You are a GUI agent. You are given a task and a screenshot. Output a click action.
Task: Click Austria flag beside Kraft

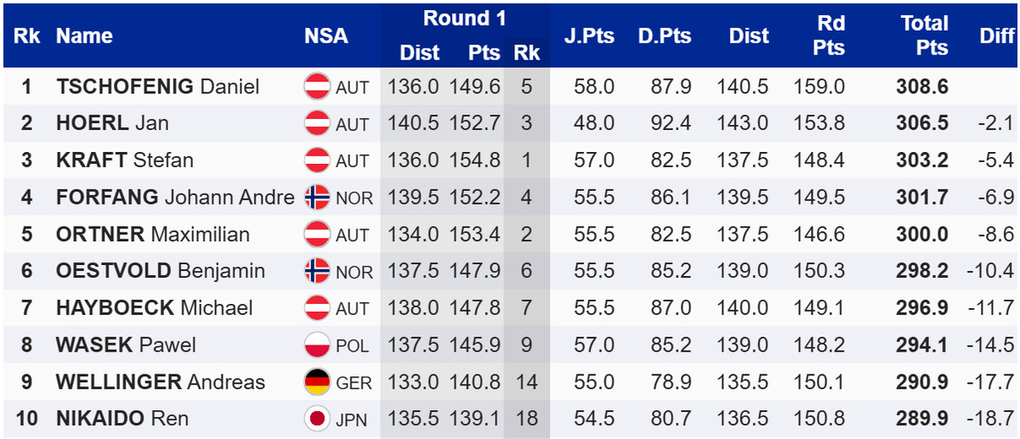tap(317, 160)
